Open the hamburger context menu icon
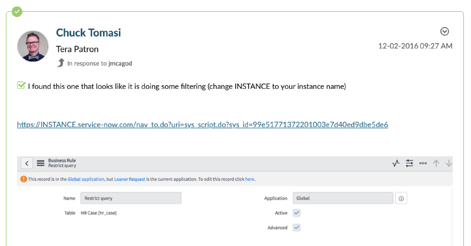Viewport: 471px width, 246px height. coord(41,164)
